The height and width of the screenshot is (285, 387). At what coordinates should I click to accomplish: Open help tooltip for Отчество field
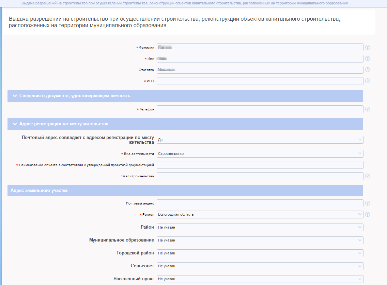click(x=368, y=70)
